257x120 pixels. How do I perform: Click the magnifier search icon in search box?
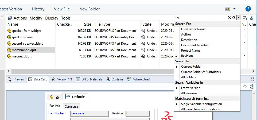tap(234, 18)
